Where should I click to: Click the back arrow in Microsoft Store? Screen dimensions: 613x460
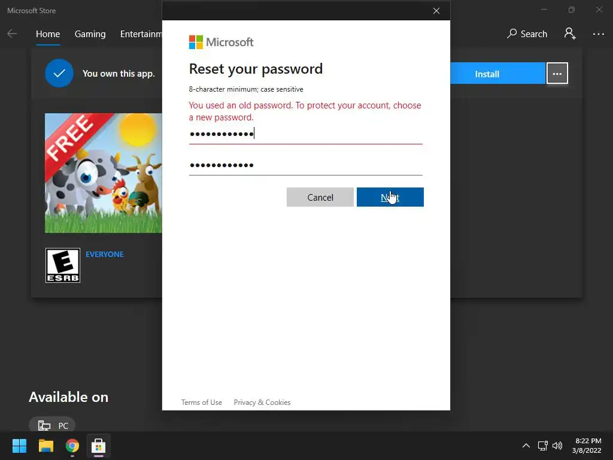[12, 34]
